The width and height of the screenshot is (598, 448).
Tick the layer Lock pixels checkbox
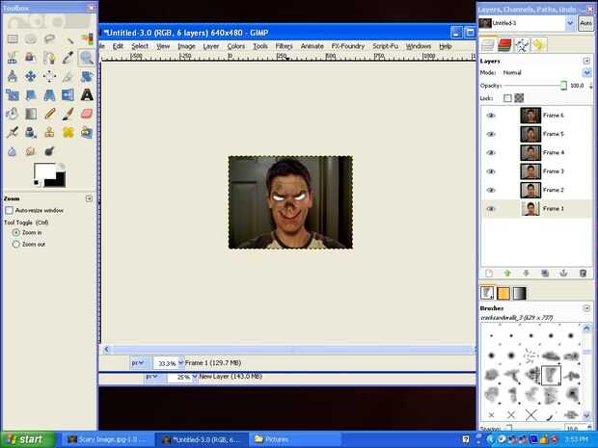pos(507,98)
